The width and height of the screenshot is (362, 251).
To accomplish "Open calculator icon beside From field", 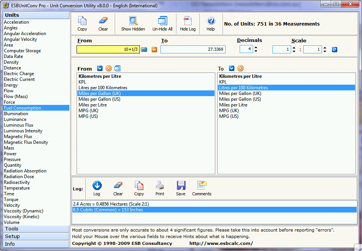I will 144,50.
